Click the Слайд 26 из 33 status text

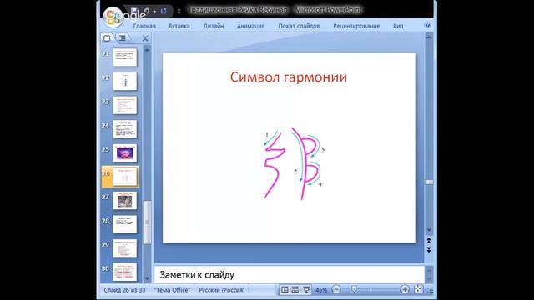point(124,290)
